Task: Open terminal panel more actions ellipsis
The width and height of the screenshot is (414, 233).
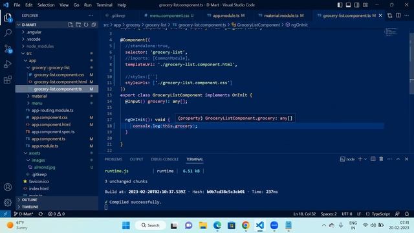Action: click(x=389, y=159)
